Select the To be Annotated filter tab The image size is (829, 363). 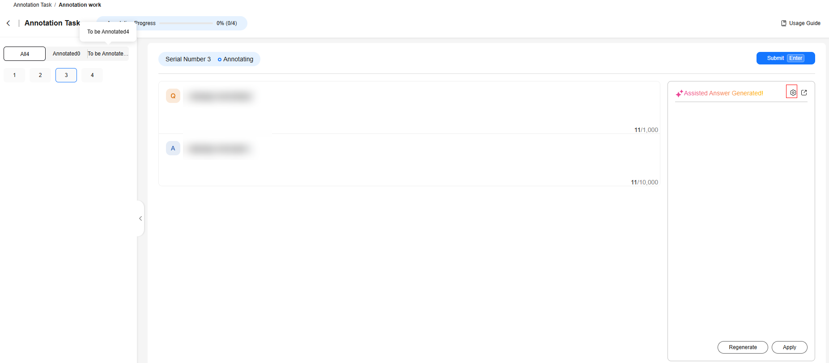108,54
